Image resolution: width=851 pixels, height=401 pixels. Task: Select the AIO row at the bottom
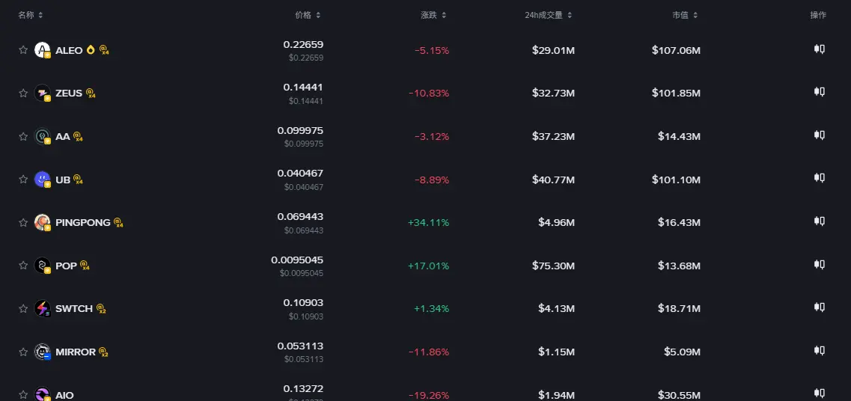(425, 393)
